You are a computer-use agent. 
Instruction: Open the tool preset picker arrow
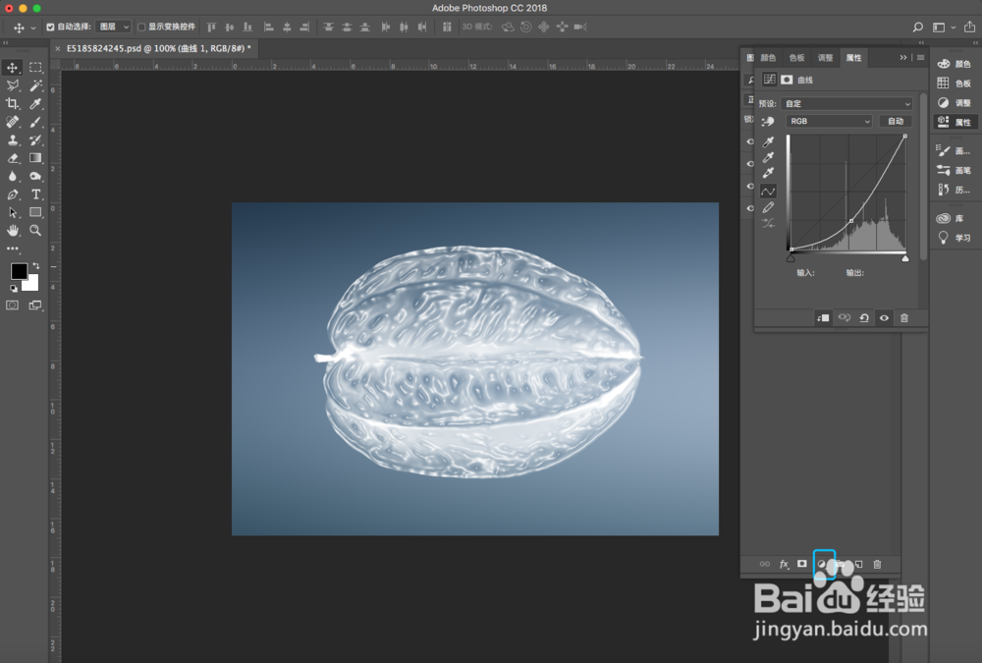coord(33,28)
